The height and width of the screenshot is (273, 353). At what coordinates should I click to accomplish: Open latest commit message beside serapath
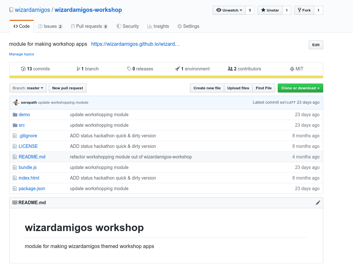pos(63,102)
